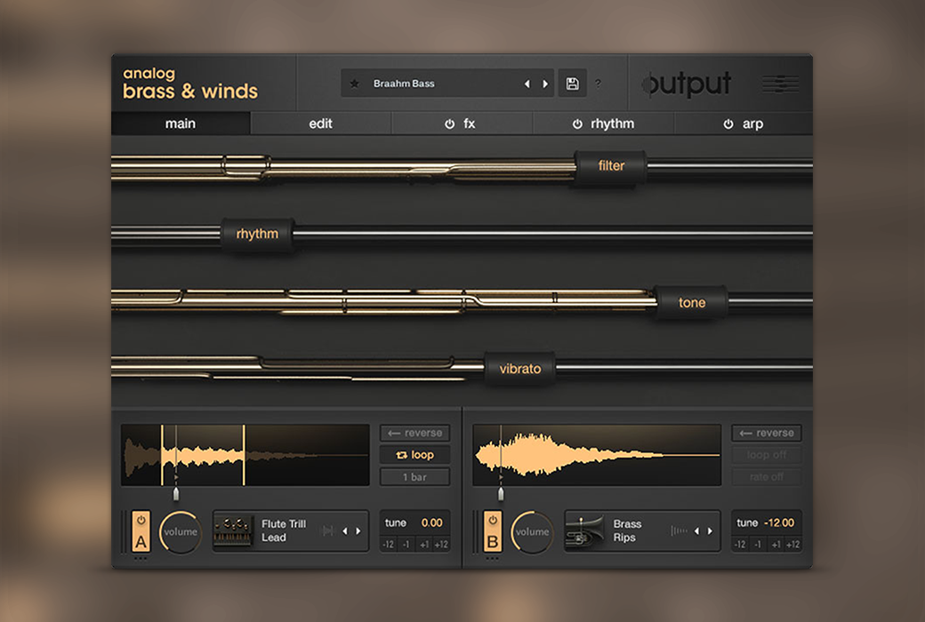This screenshot has width=925, height=622.
Task: Click the Flute Trill Lead synth thumbnail
Action: click(x=233, y=530)
